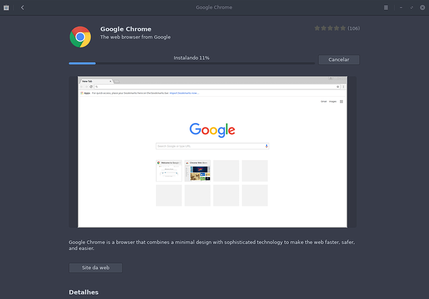429x299 pixels.
Task: Go back using the back arrow
Action: click(22, 7)
